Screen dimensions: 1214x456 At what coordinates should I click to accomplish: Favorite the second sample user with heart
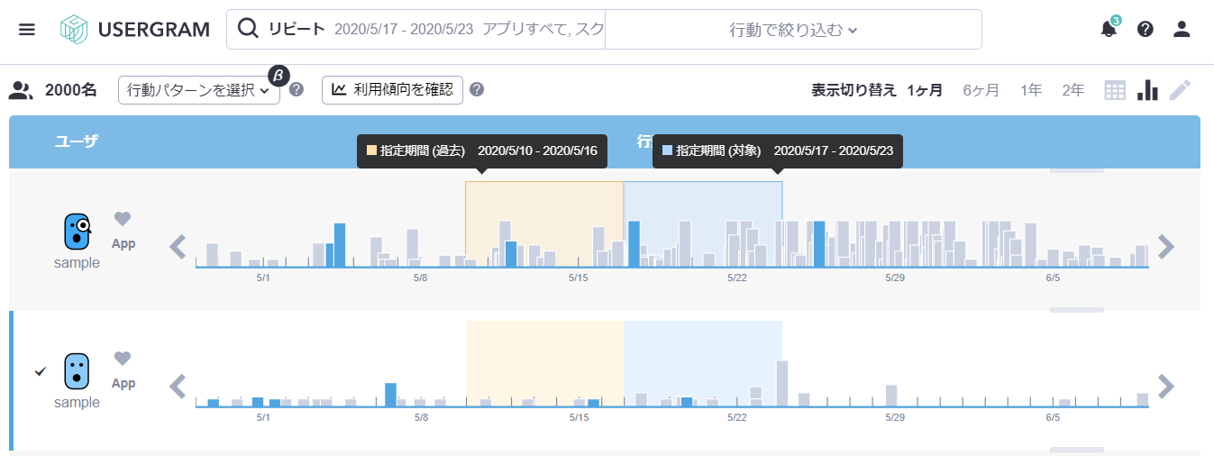click(x=123, y=359)
